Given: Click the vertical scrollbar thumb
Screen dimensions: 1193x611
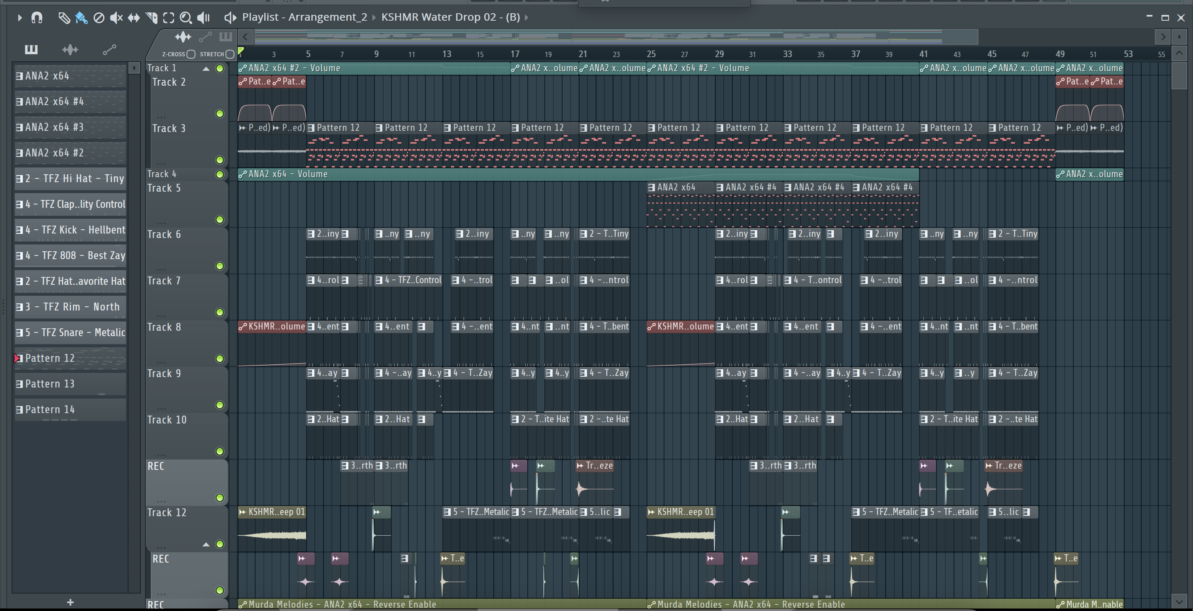Looking at the screenshot, I should [x=1179, y=75].
